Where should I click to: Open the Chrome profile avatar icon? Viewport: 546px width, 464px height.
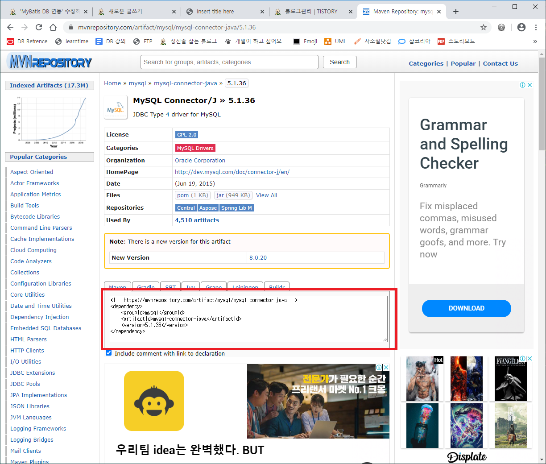pyautogui.click(x=521, y=27)
